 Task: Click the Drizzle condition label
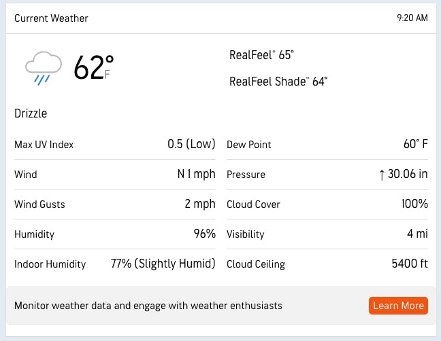[x=31, y=113]
